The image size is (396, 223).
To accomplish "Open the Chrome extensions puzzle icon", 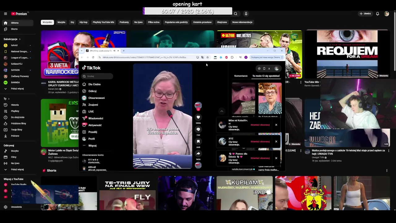I will [232, 57].
